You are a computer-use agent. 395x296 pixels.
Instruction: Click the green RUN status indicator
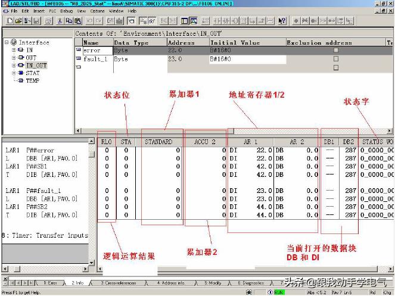[279, 292]
